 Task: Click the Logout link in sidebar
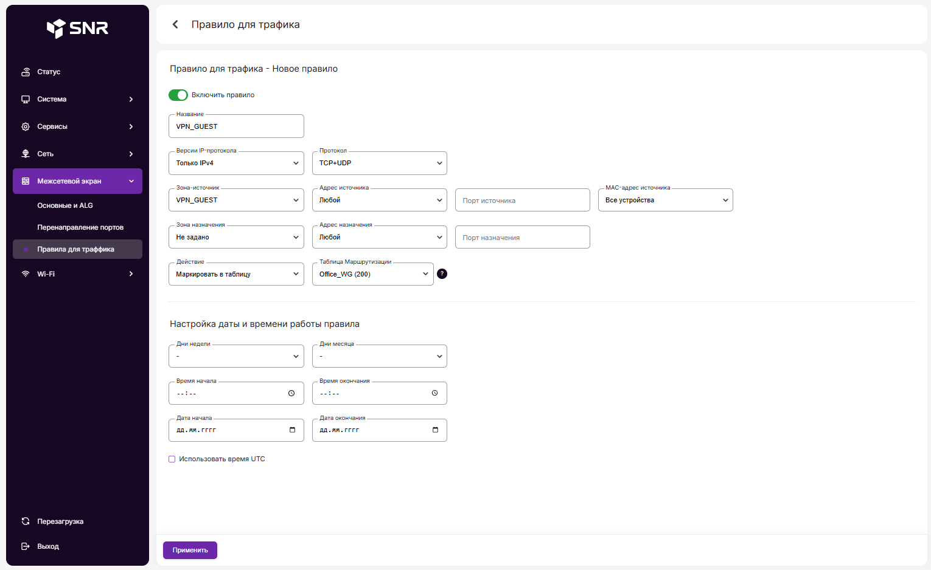[47, 546]
